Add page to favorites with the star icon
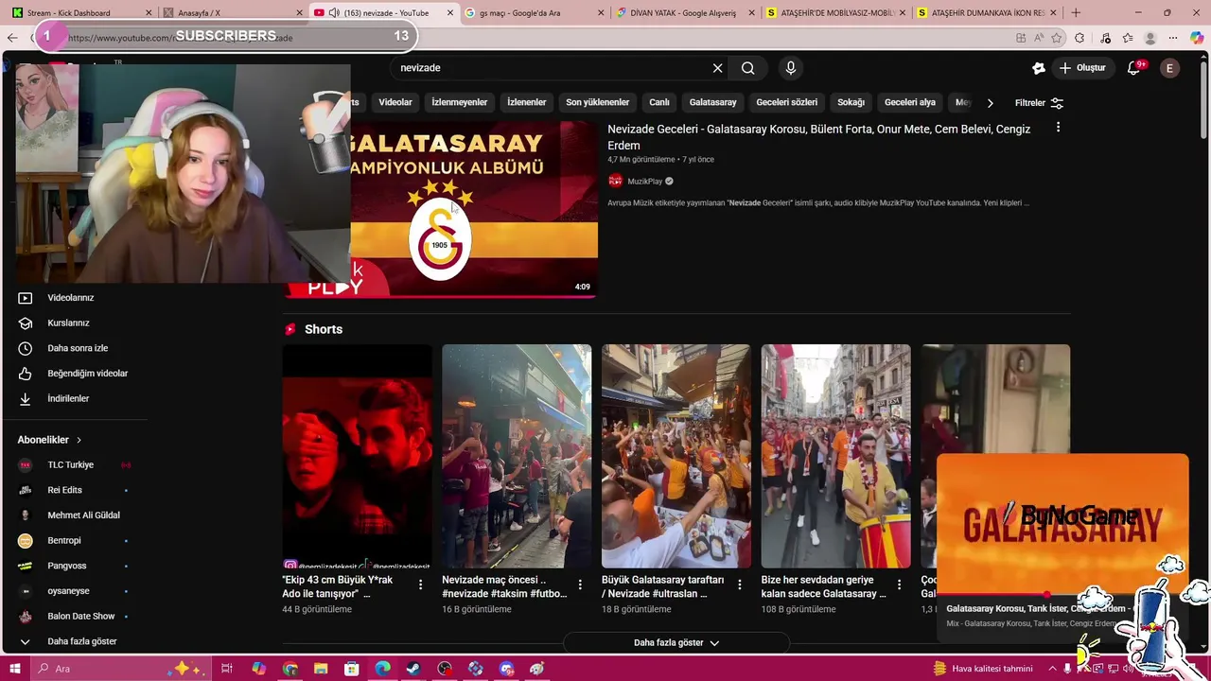Screen dimensions: 1211x681 pos(1056,38)
